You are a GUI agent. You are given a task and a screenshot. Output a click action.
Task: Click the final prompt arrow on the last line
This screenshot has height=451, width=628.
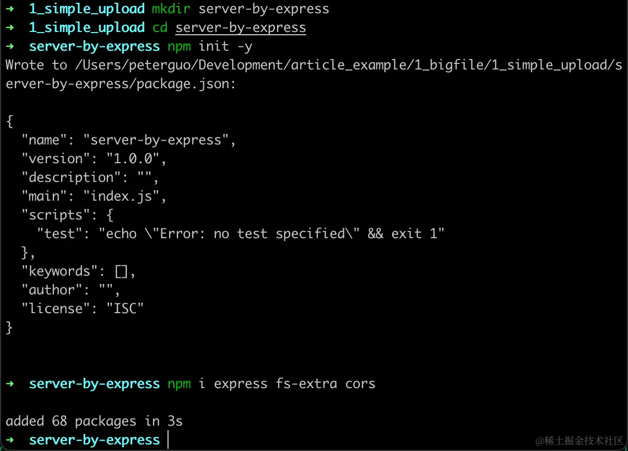click(10, 440)
